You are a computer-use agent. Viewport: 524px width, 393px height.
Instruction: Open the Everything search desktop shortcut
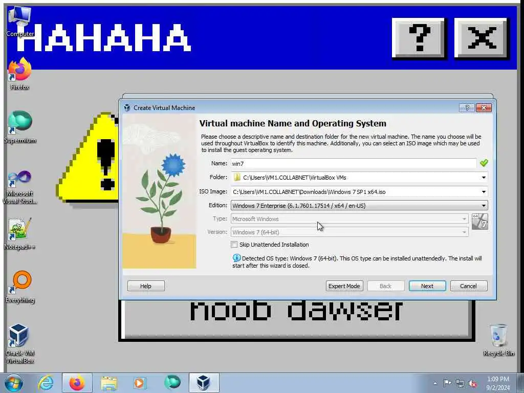(20, 287)
